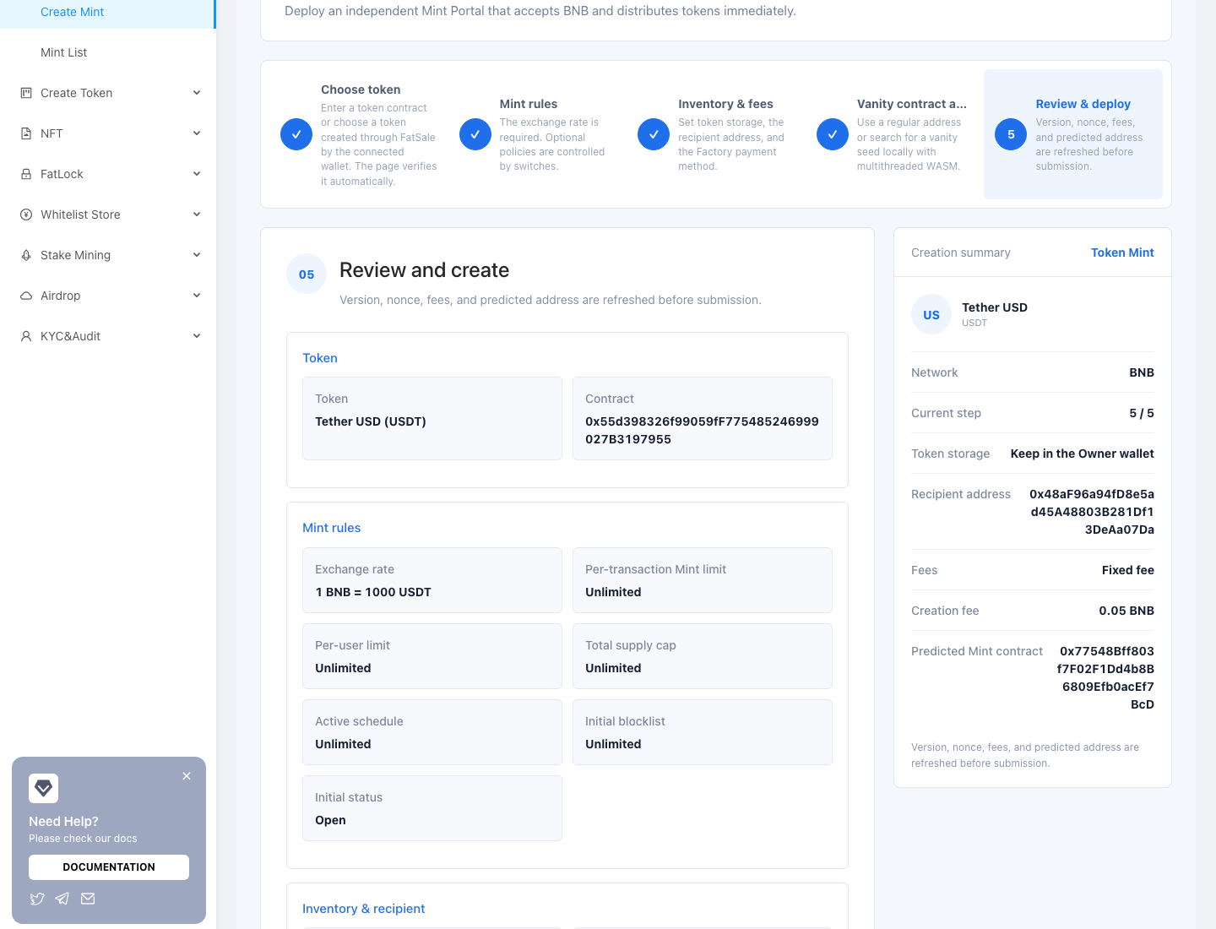This screenshot has width=1216, height=929.
Task: Click the Per-user limit card
Action: pyautogui.click(x=432, y=656)
